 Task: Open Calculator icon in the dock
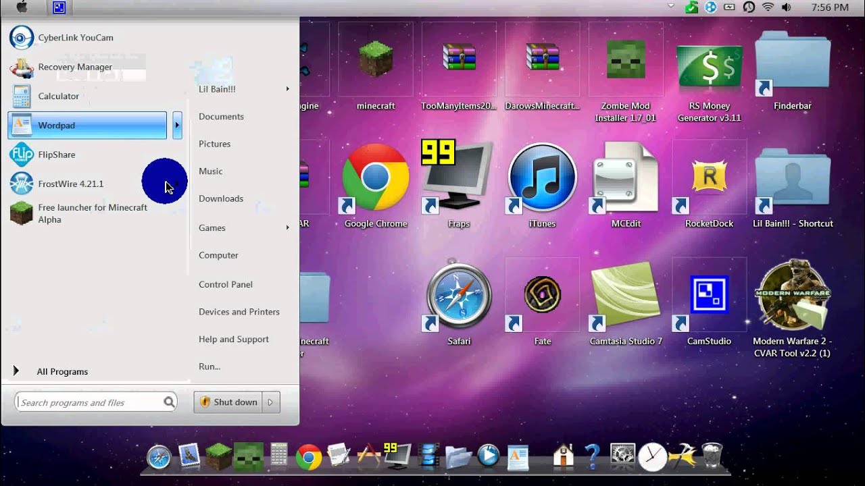point(279,456)
